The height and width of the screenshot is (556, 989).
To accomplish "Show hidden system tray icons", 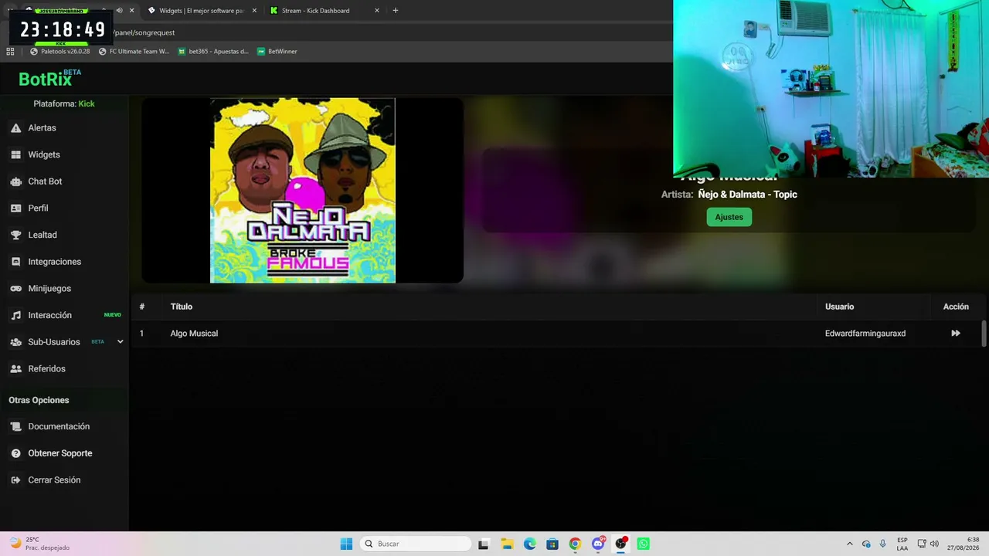I will (850, 544).
